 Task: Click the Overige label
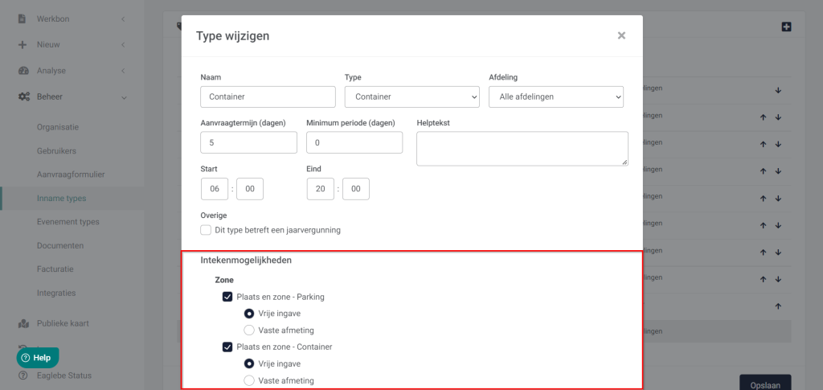[x=214, y=216]
